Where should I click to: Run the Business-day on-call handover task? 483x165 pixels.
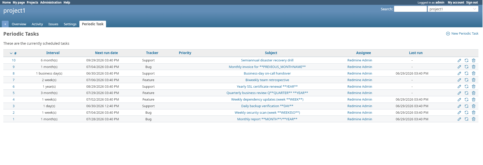(x=466, y=73)
